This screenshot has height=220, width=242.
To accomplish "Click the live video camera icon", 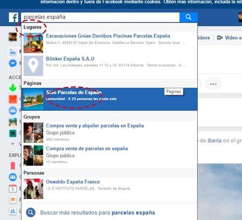I will (220, 38).
